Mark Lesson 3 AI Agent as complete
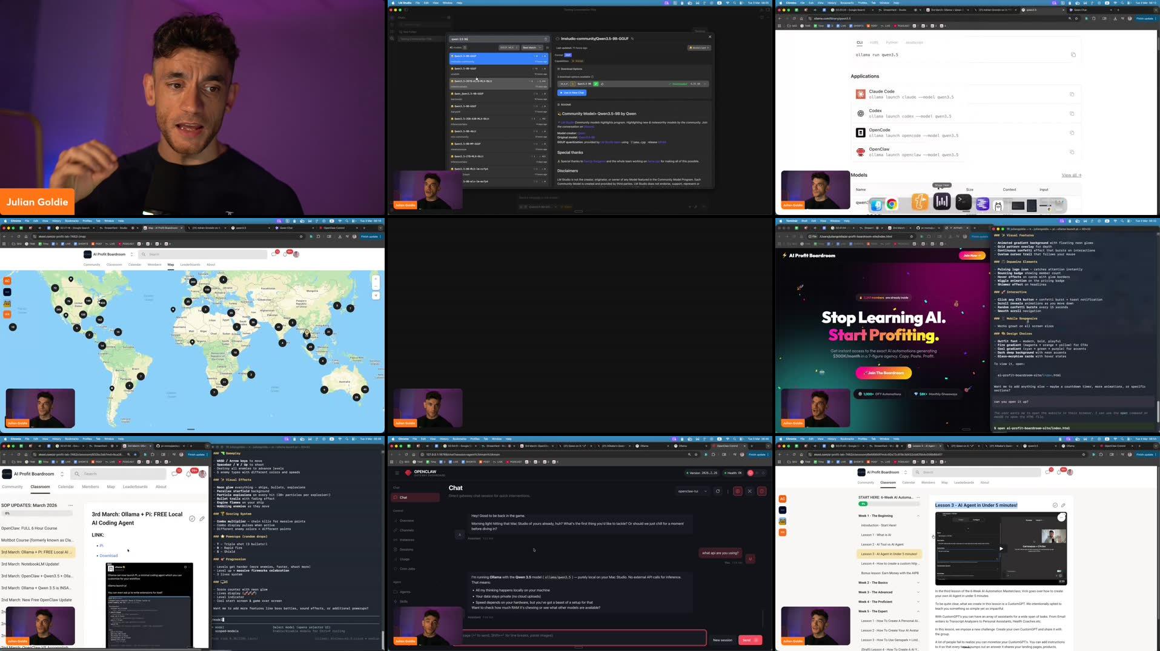1160x651 pixels. click(x=1055, y=505)
